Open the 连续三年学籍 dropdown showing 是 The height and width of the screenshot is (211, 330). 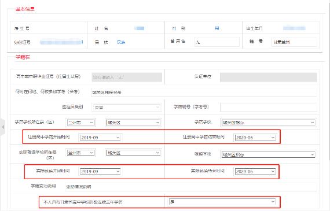[x=222, y=202]
